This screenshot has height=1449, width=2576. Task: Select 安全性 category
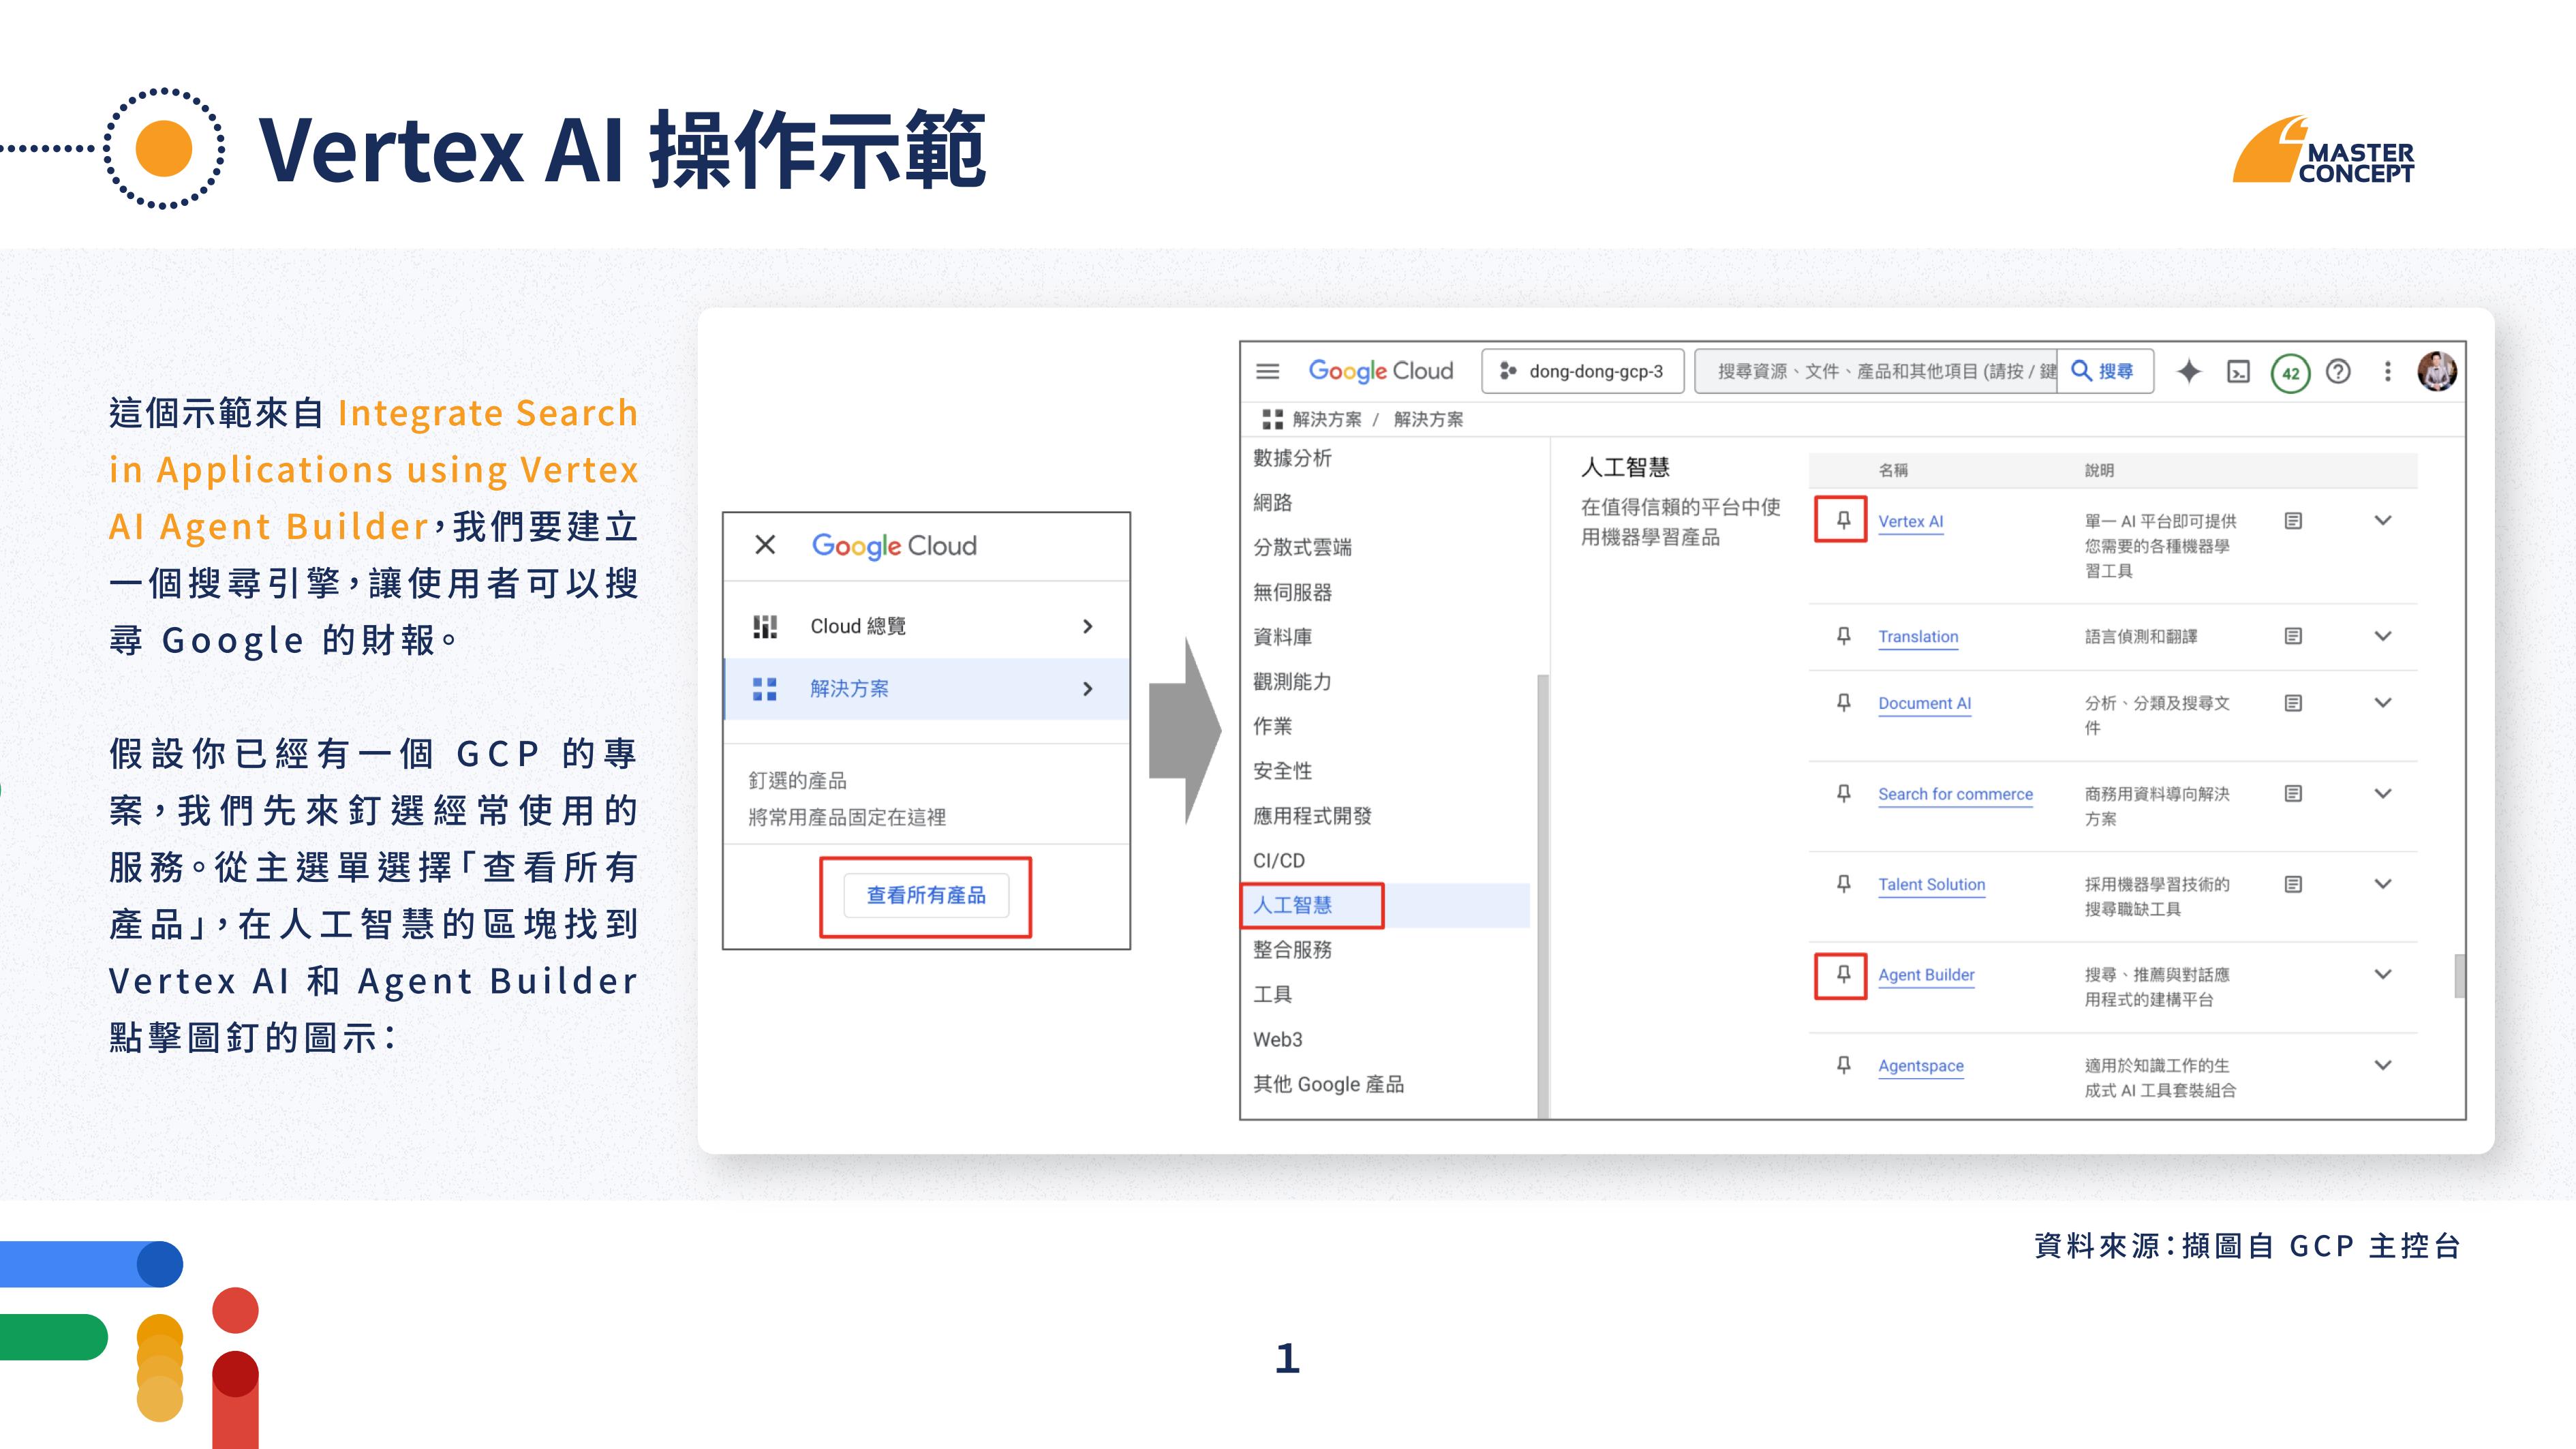click(x=1282, y=771)
